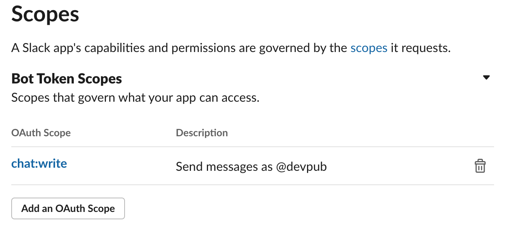Click the subtitle about what your app can access
The image size is (510, 243).
point(135,97)
